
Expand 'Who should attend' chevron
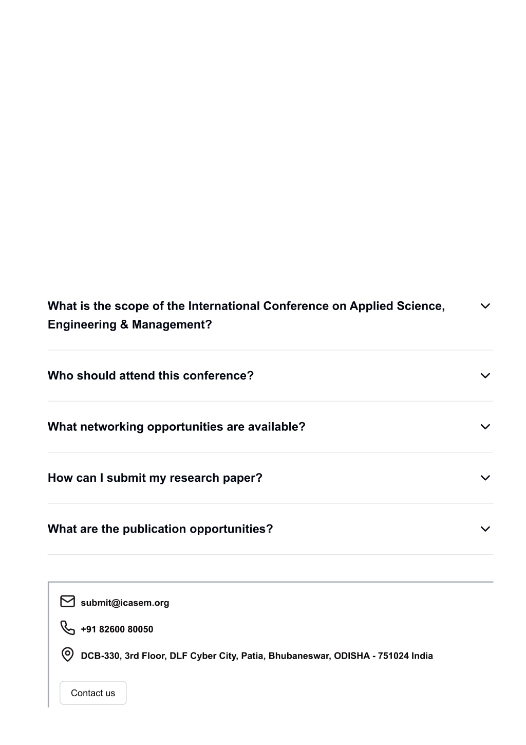tap(485, 376)
